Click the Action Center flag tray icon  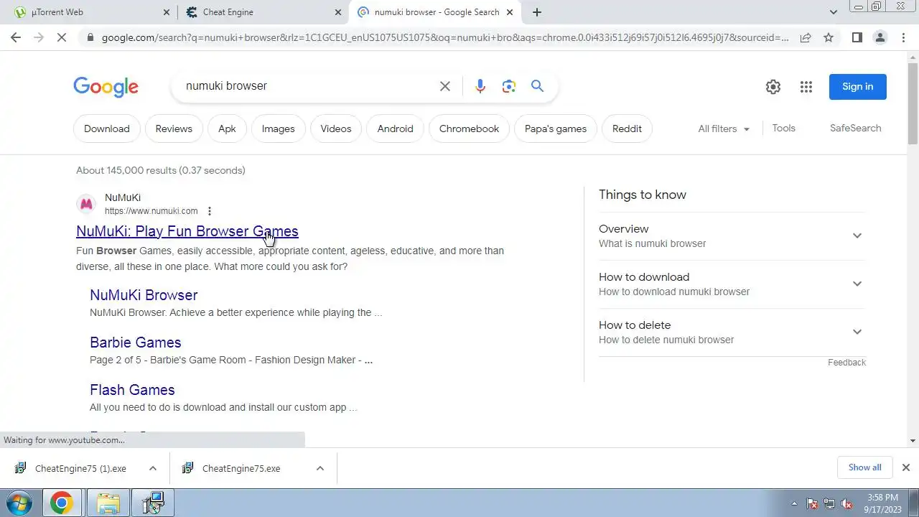[x=812, y=503]
